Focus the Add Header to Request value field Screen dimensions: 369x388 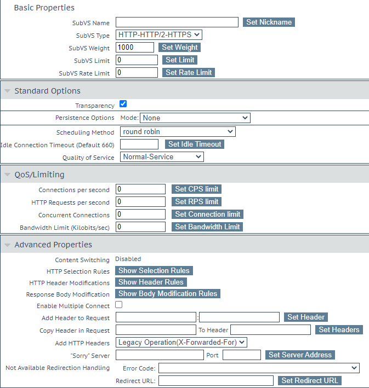tap(239, 317)
